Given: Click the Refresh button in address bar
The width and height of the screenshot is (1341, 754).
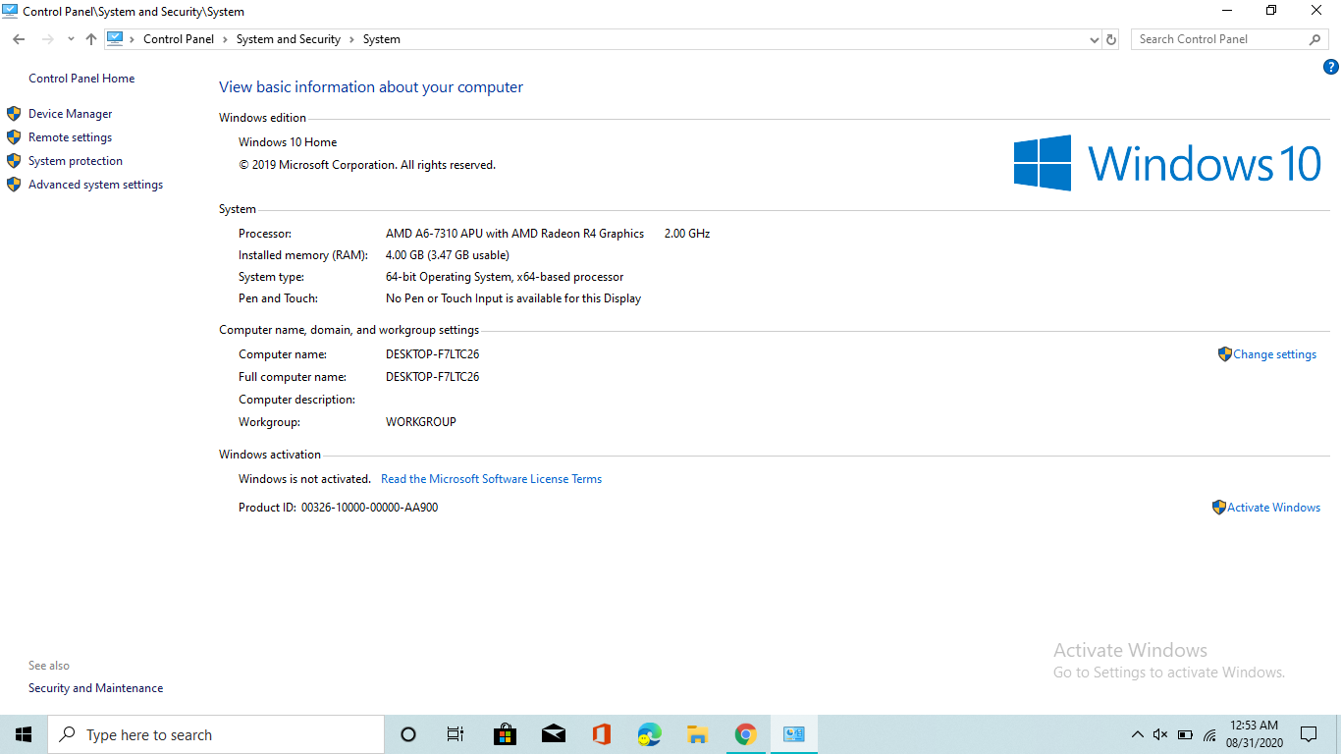Looking at the screenshot, I should 1111,39.
